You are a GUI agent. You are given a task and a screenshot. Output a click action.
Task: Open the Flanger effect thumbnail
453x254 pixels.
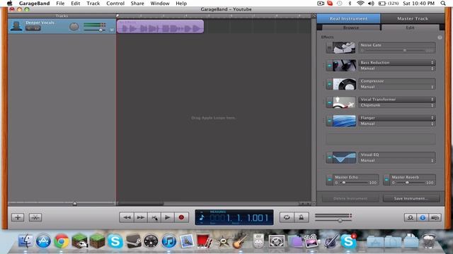(344, 121)
